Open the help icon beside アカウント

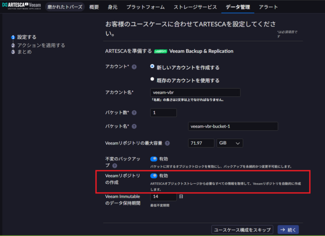pos(134,67)
